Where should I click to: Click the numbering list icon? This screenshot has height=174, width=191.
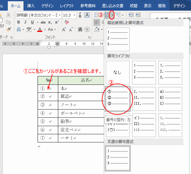click(107, 15)
